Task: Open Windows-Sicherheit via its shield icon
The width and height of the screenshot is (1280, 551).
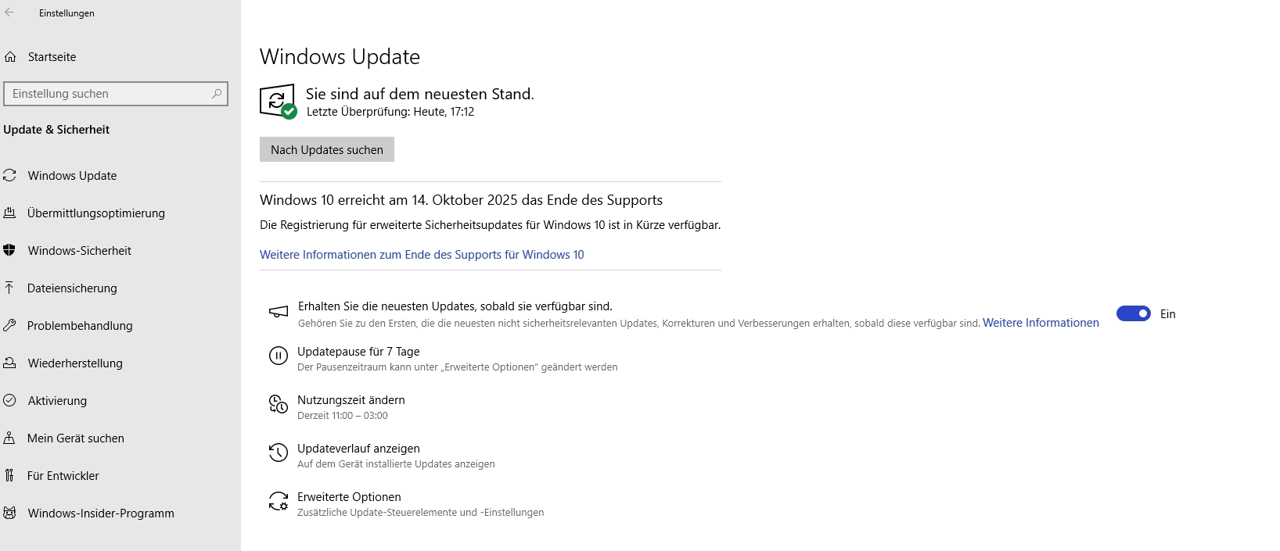Action: pos(11,250)
